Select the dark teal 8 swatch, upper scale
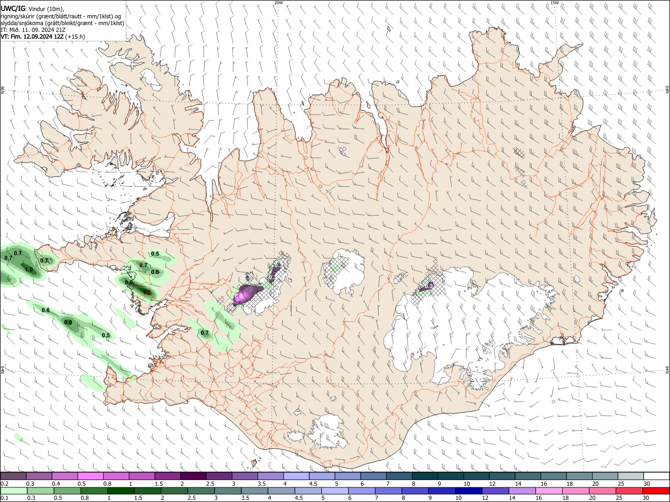 425,476
